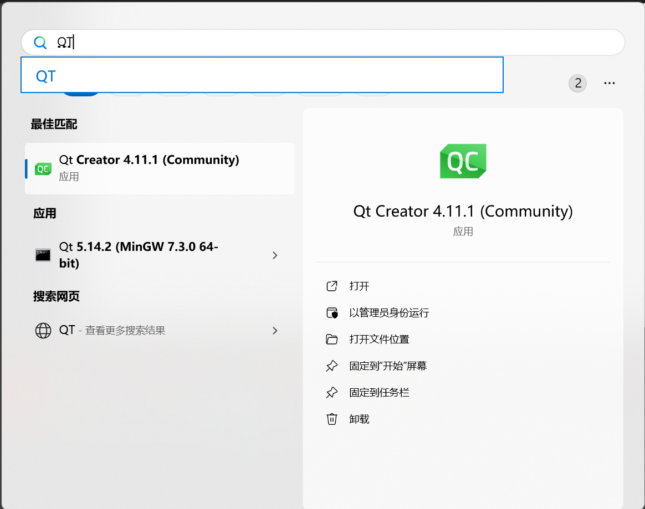Click the 最佳匹配 heading
Image resolution: width=645 pixels, height=509 pixels.
coord(54,124)
